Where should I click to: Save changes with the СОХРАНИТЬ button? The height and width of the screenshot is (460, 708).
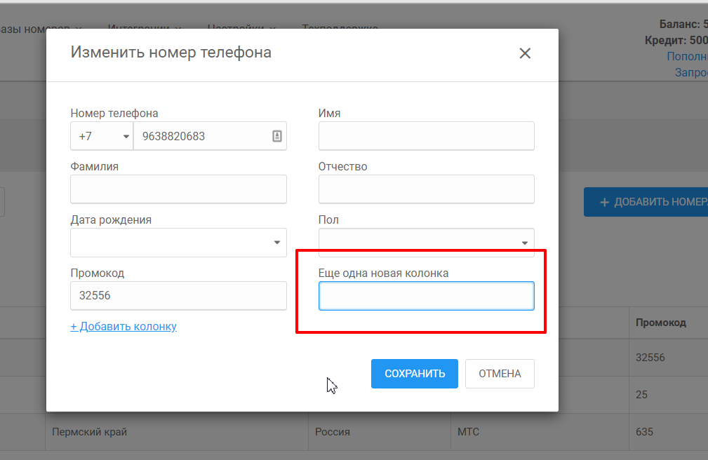point(415,374)
